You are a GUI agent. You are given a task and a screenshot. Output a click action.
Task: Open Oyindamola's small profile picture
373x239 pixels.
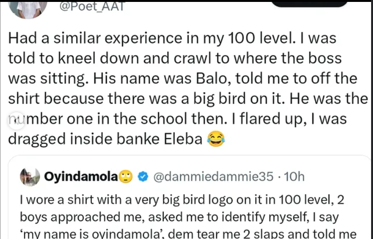[x=30, y=177]
